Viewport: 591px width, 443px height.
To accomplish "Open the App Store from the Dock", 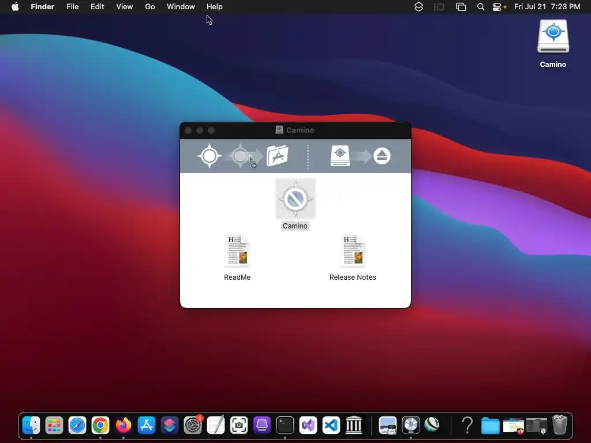I will [147, 425].
